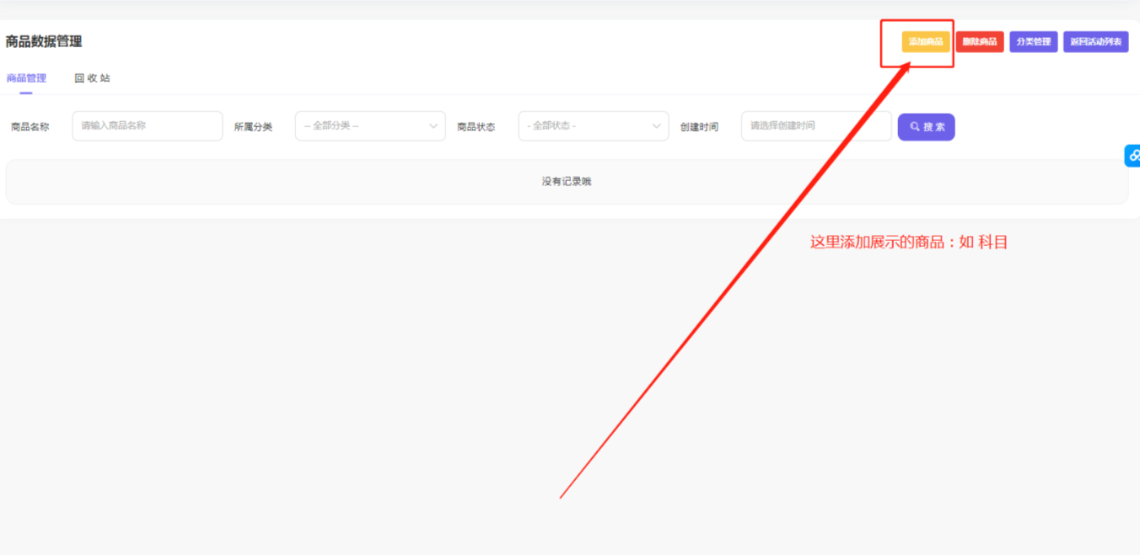Click the red 删除商品 button

pos(980,40)
